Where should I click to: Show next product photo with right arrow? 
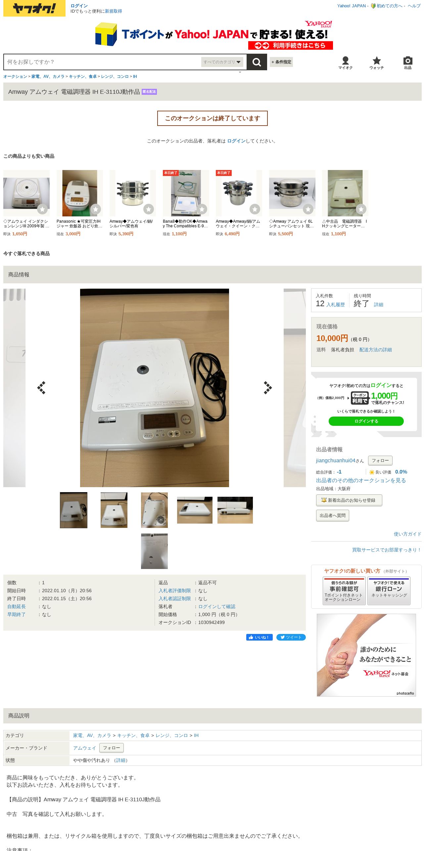click(267, 387)
